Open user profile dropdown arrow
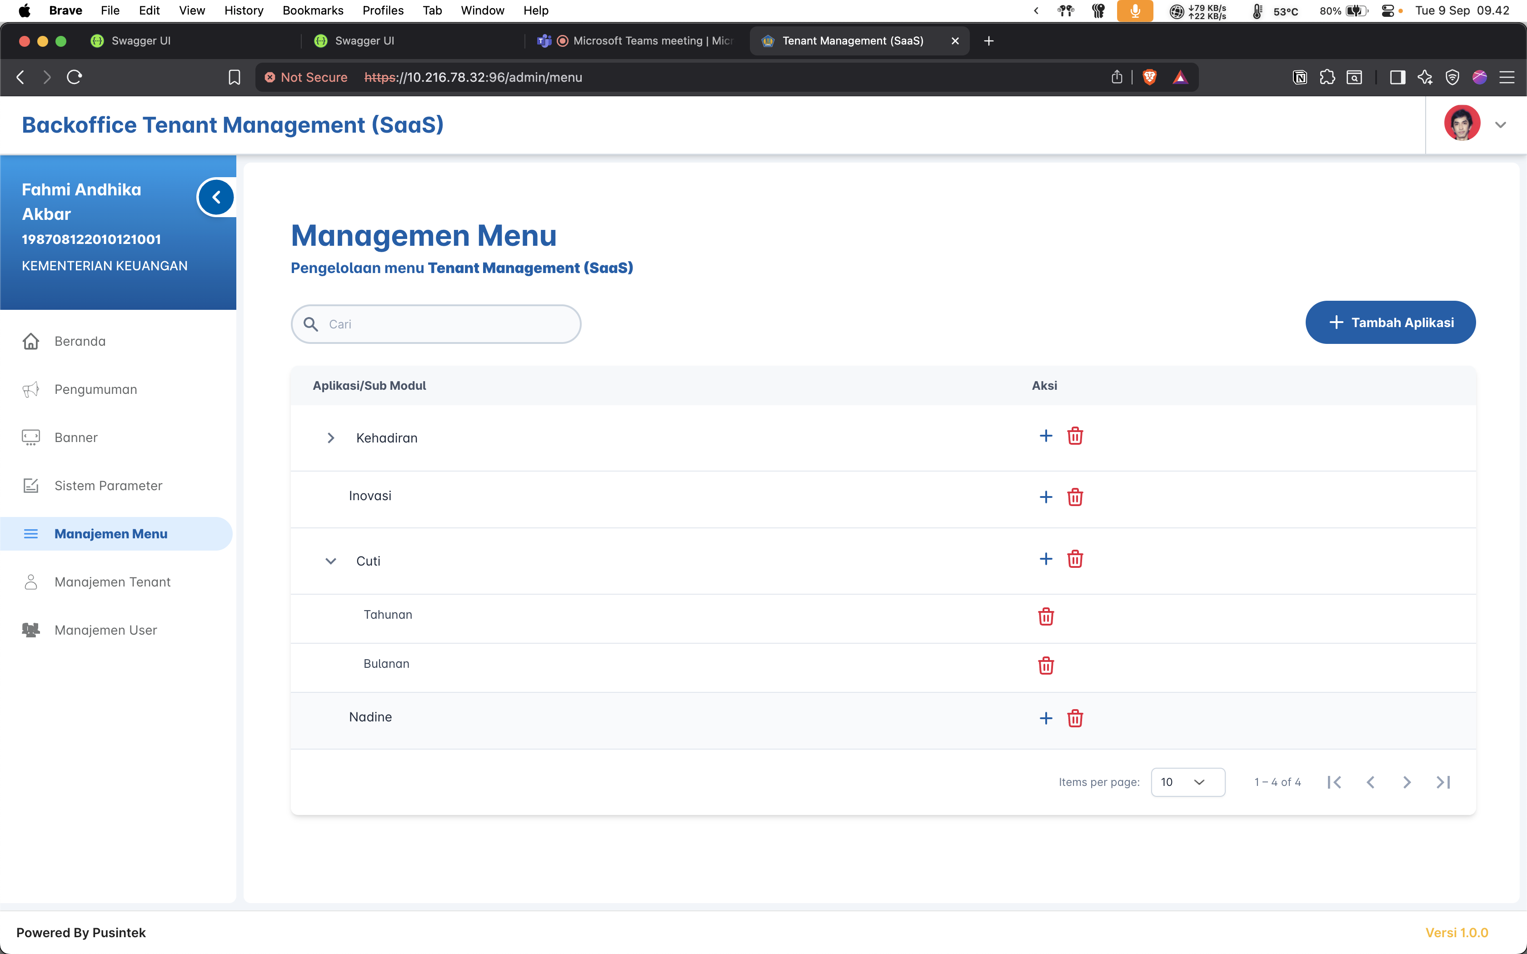1527x954 pixels. point(1501,125)
